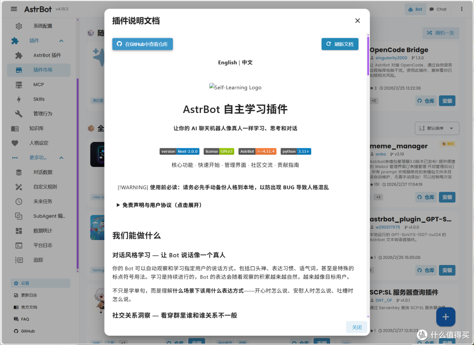
Task: Open the 默认排序 sort dropdown
Action: point(437,128)
